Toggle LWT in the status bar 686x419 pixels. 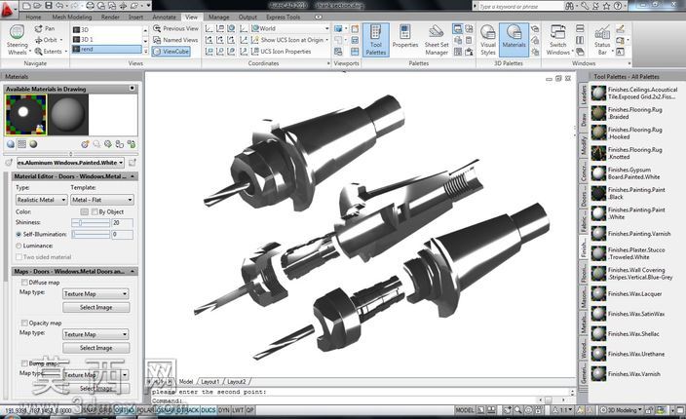pos(238,410)
